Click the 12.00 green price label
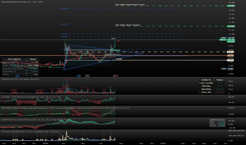Image resolution: width=246 pixels, height=145 pixels. [231, 26]
